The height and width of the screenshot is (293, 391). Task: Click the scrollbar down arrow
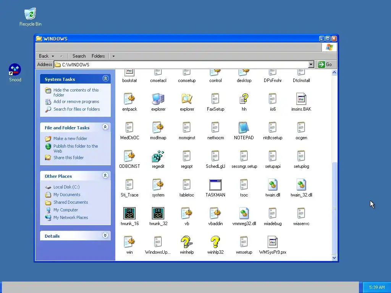click(x=334, y=258)
